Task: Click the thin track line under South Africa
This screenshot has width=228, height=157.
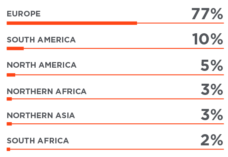Action: click(x=117, y=149)
